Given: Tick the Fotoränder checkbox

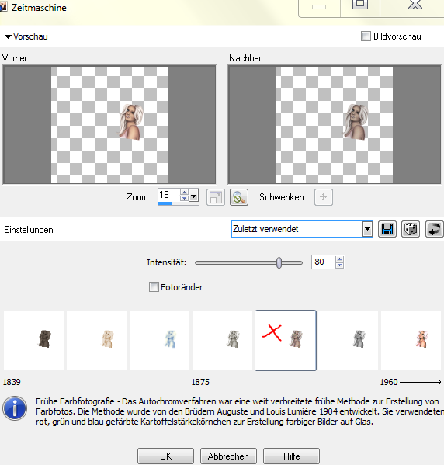Looking at the screenshot, I should point(154,286).
